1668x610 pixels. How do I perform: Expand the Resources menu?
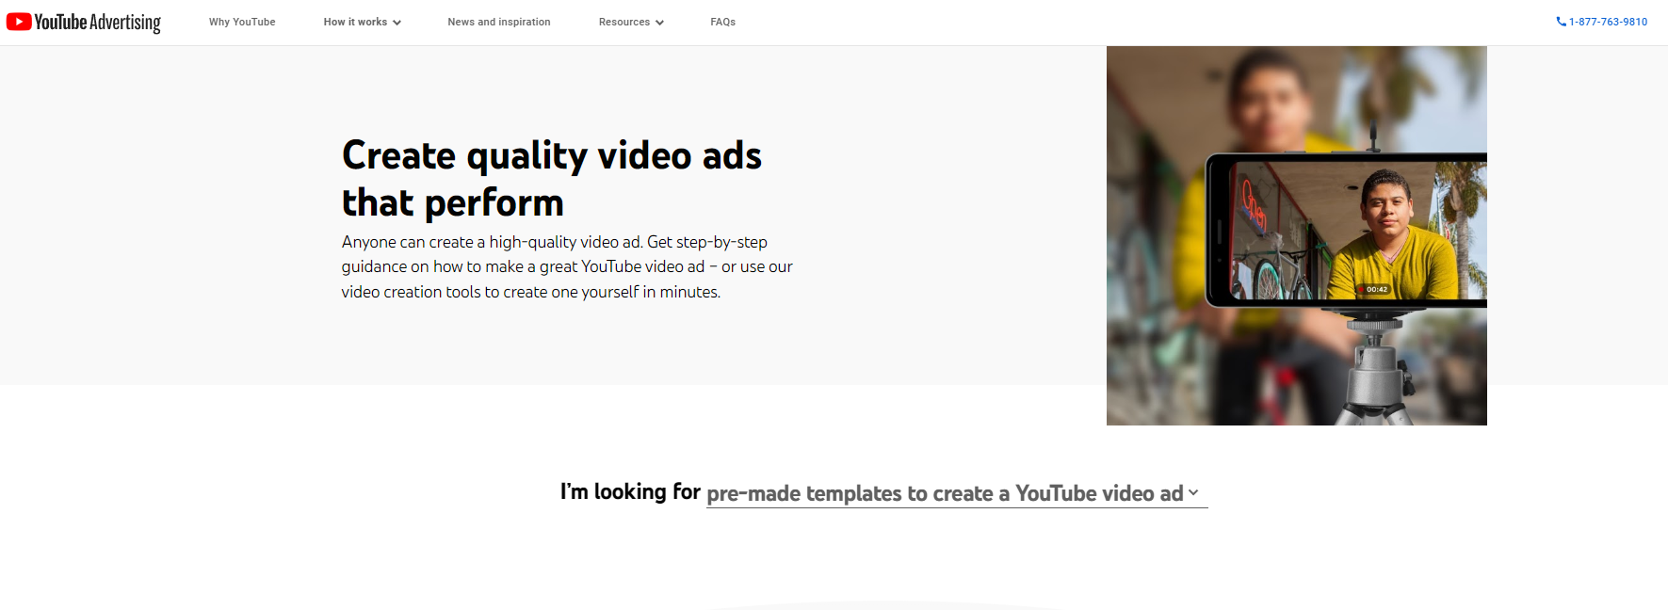[x=631, y=22]
